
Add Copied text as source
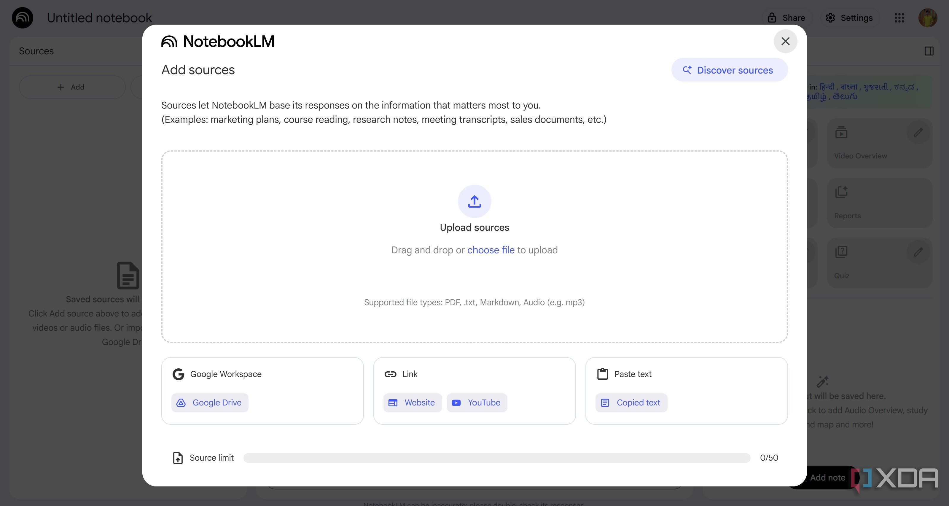(x=631, y=402)
